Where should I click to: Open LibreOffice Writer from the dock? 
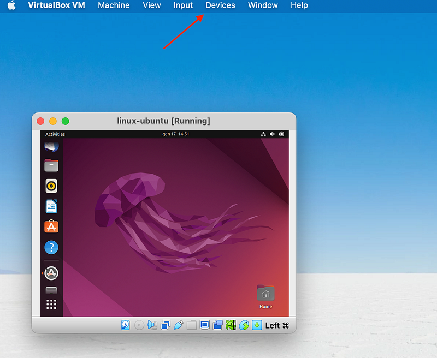click(51, 207)
